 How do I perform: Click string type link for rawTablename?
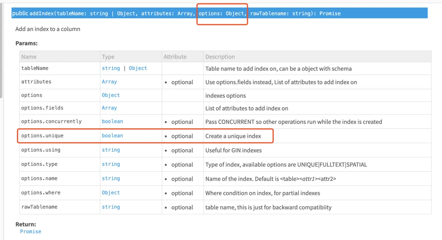(111, 207)
